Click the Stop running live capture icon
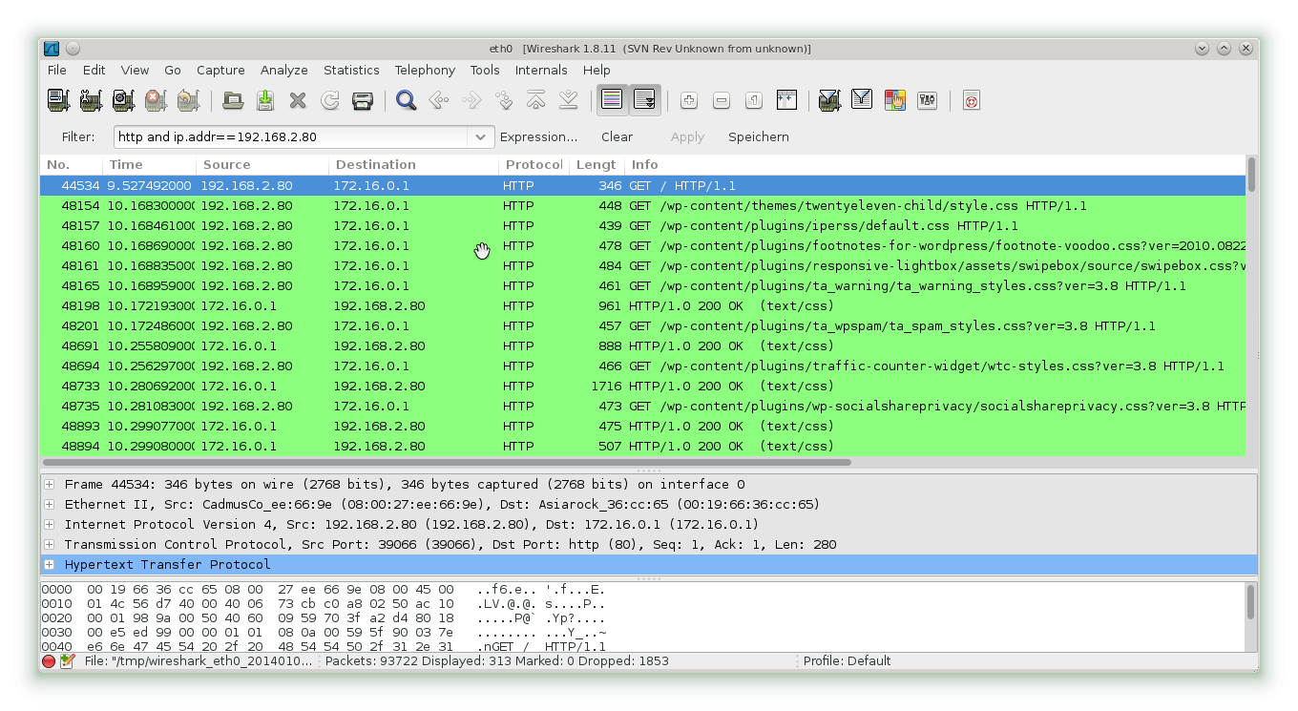The image size is (1298, 711). tap(156, 100)
